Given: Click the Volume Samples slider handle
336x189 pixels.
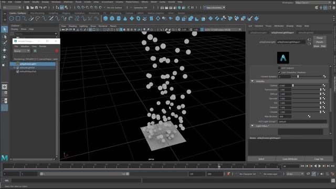Looking at the screenshot, I should point(298,77).
